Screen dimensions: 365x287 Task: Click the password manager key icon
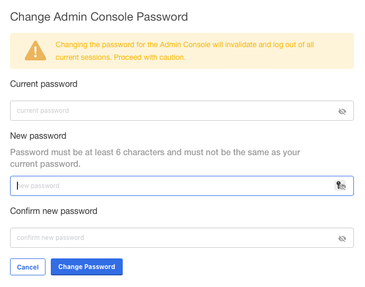click(x=340, y=185)
